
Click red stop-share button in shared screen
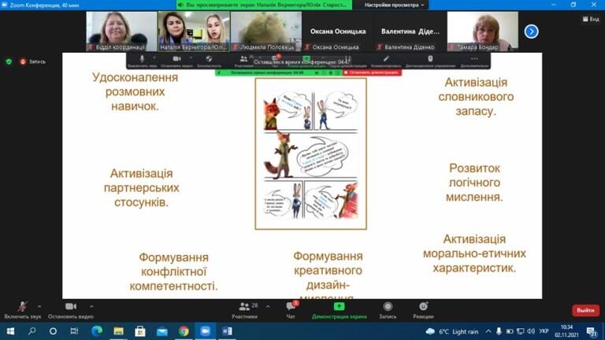tap(373, 72)
